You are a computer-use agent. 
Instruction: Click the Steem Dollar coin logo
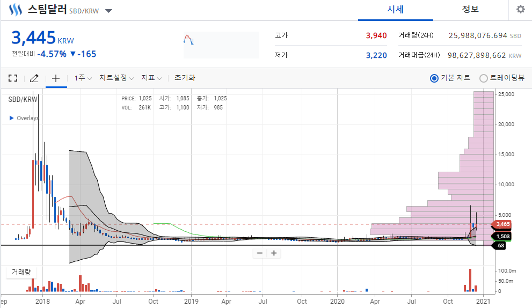pos(15,10)
